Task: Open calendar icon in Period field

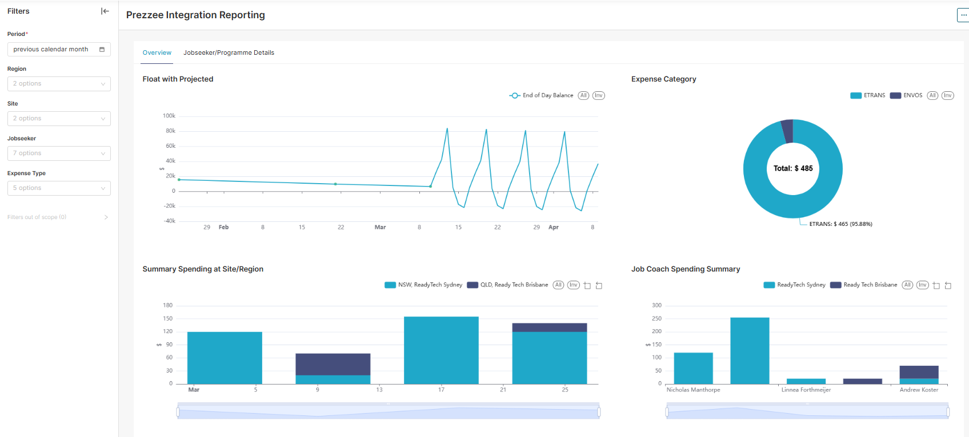Action: coord(102,50)
